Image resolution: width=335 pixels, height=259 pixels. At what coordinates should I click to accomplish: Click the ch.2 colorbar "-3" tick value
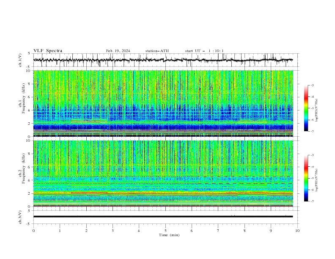tap(312, 155)
